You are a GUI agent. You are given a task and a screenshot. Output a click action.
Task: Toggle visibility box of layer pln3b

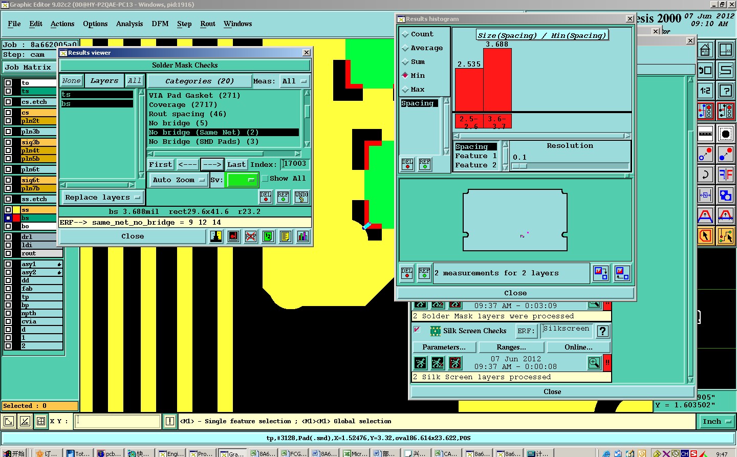tap(8, 132)
